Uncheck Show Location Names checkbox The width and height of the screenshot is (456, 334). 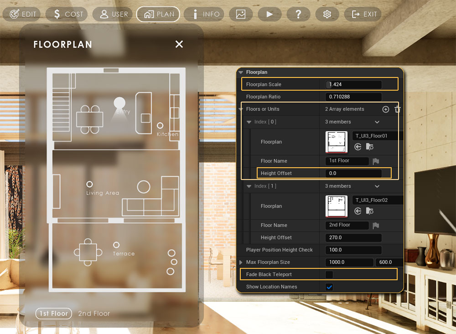coord(329,287)
